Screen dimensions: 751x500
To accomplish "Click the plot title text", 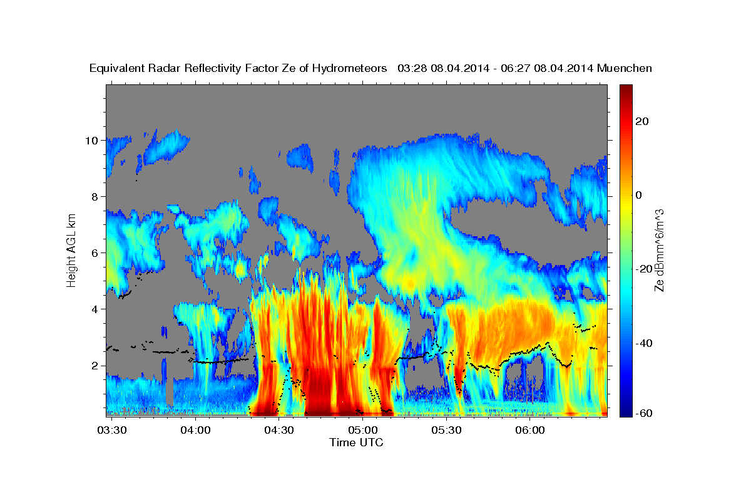I will [370, 68].
